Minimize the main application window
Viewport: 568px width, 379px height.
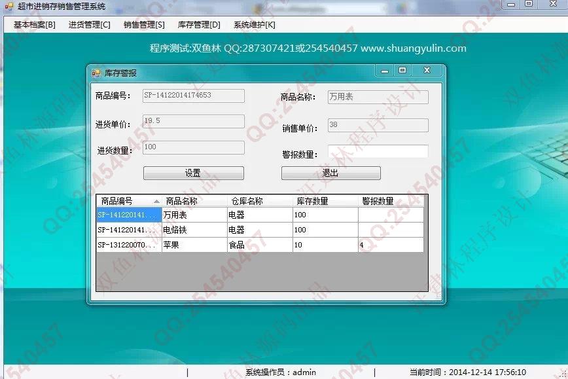pos(511,5)
